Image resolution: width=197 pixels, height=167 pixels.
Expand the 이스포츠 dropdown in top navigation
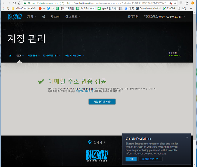click(73, 16)
